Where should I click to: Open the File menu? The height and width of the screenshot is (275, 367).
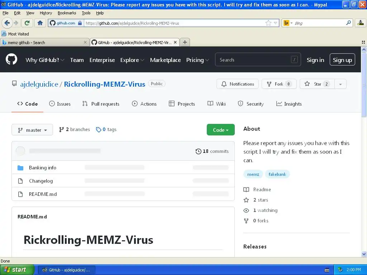pyautogui.click(x=5, y=13)
